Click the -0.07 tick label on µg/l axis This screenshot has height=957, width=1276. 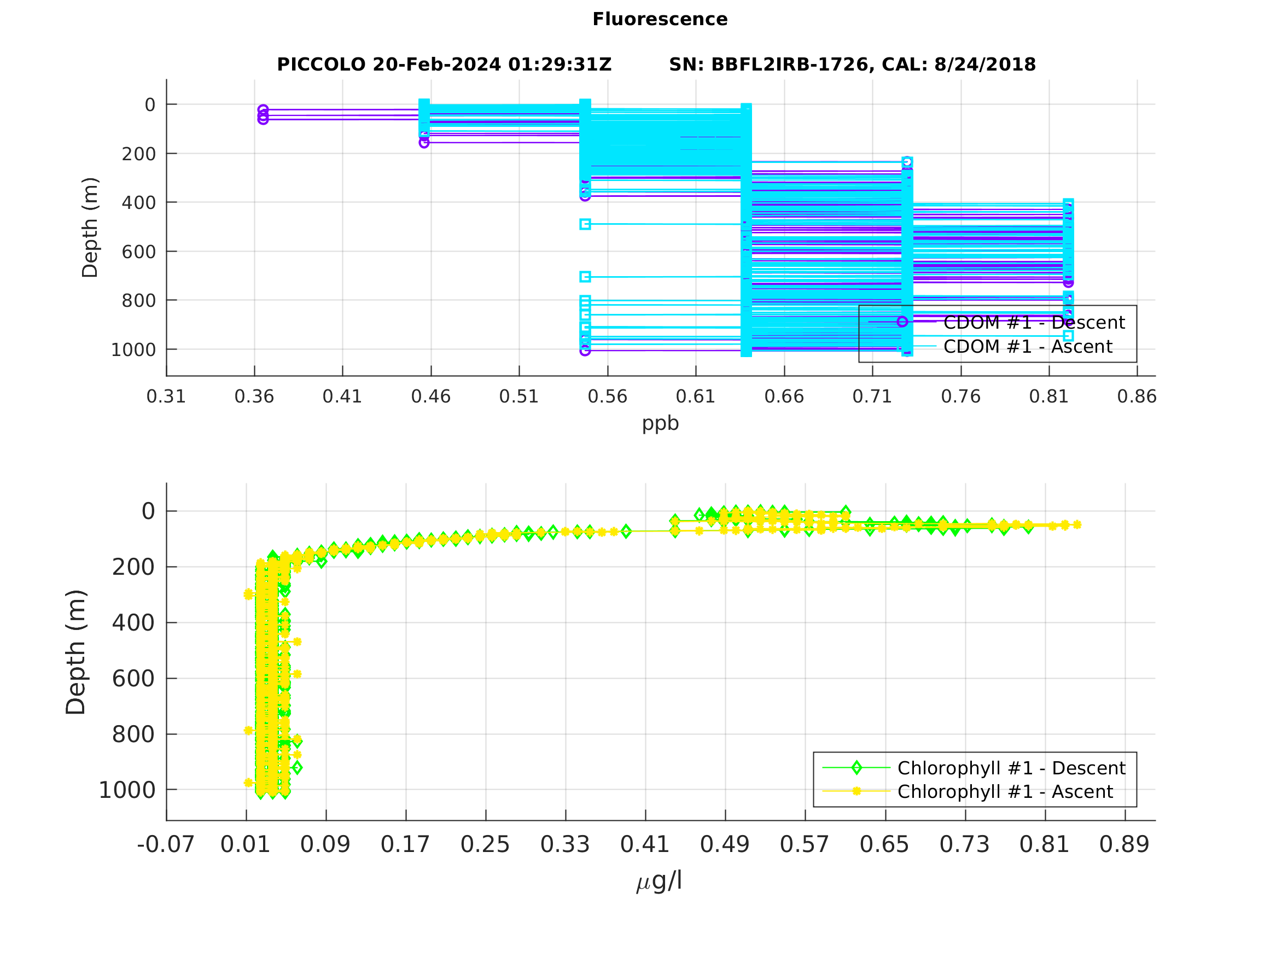pyautogui.click(x=166, y=844)
